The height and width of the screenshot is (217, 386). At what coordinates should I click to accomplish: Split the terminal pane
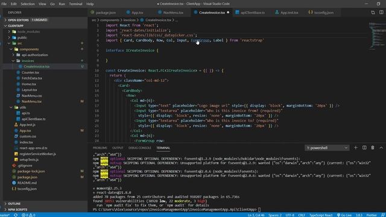click(364, 148)
